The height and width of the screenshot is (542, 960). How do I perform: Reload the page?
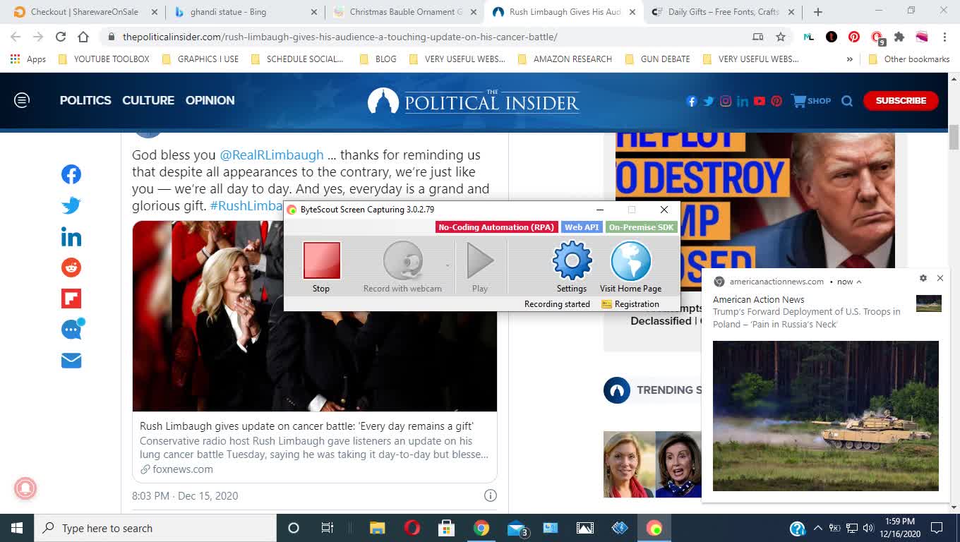[61, 37]
